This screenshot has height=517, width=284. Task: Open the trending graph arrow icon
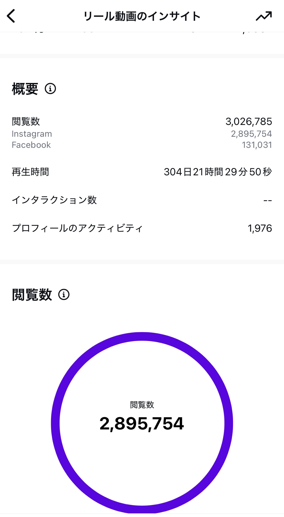[x=264, y=16]
